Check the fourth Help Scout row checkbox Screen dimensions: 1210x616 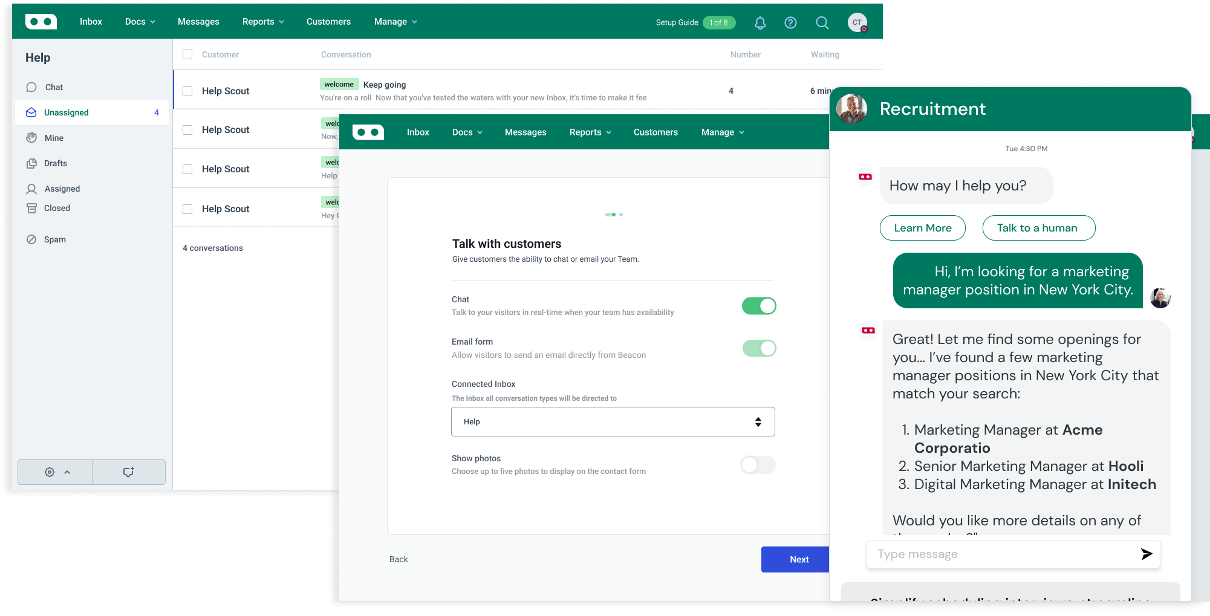coord(187,209)
